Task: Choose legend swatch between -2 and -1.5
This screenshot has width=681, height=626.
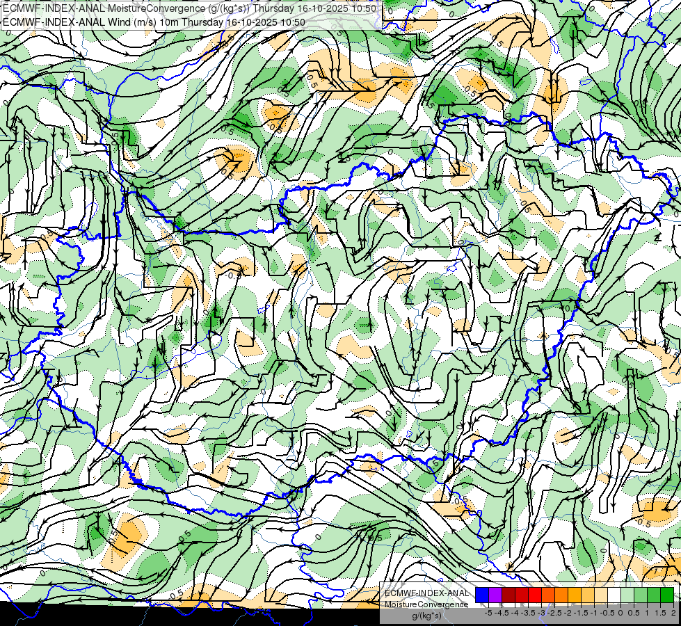Action: 575,595
